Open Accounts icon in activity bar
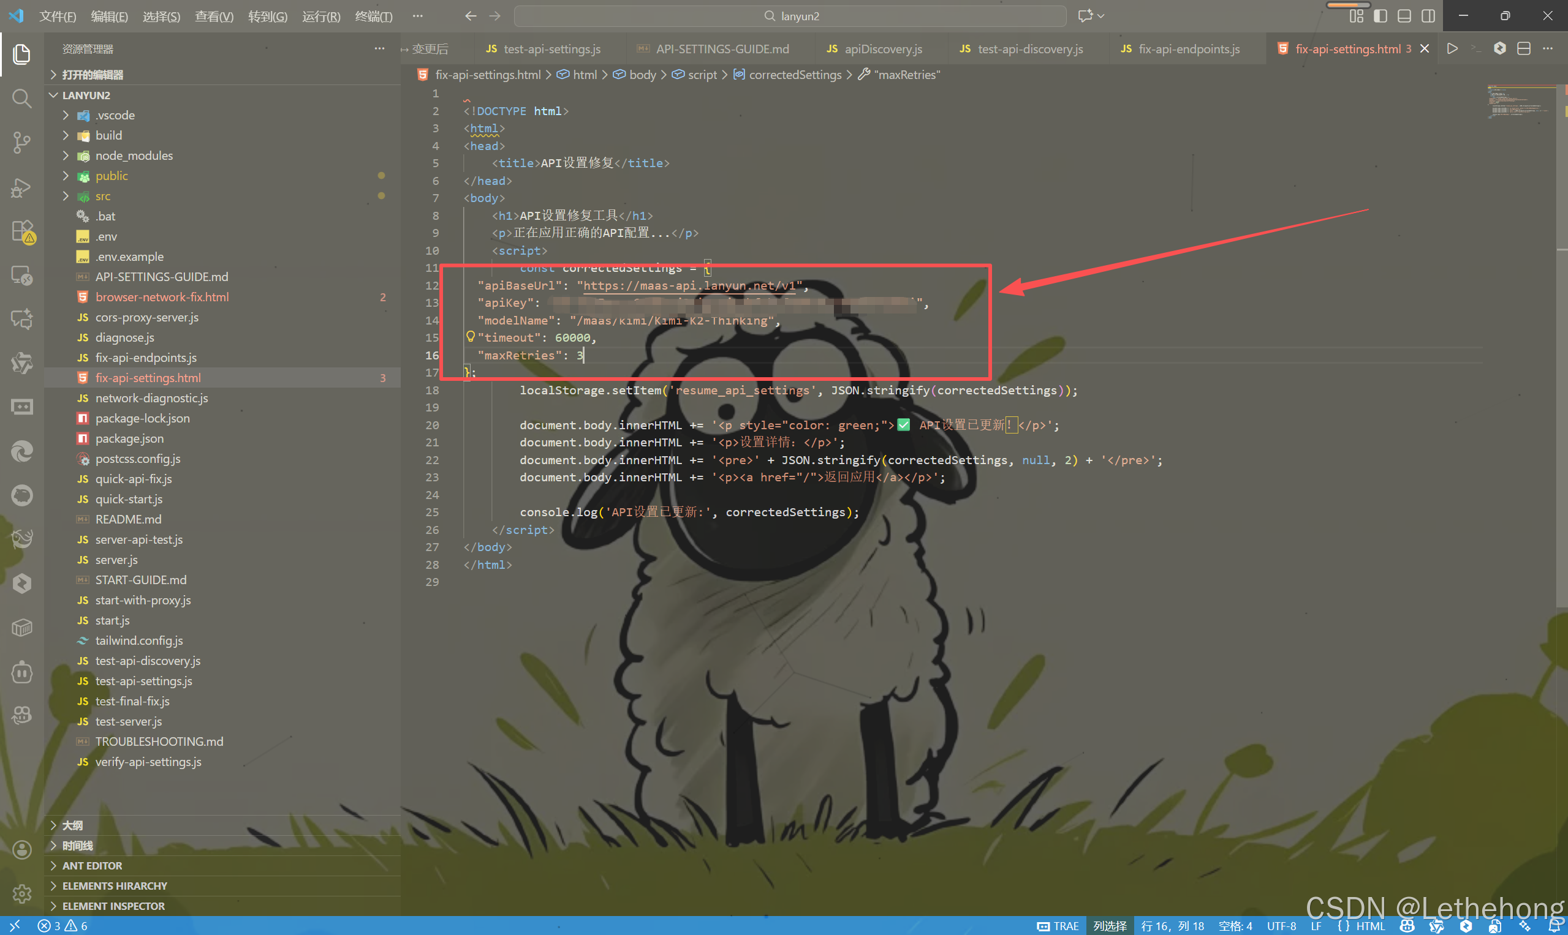Image resolution: width=1568 pixels, height=935 pixels. [x=21, y=849]
